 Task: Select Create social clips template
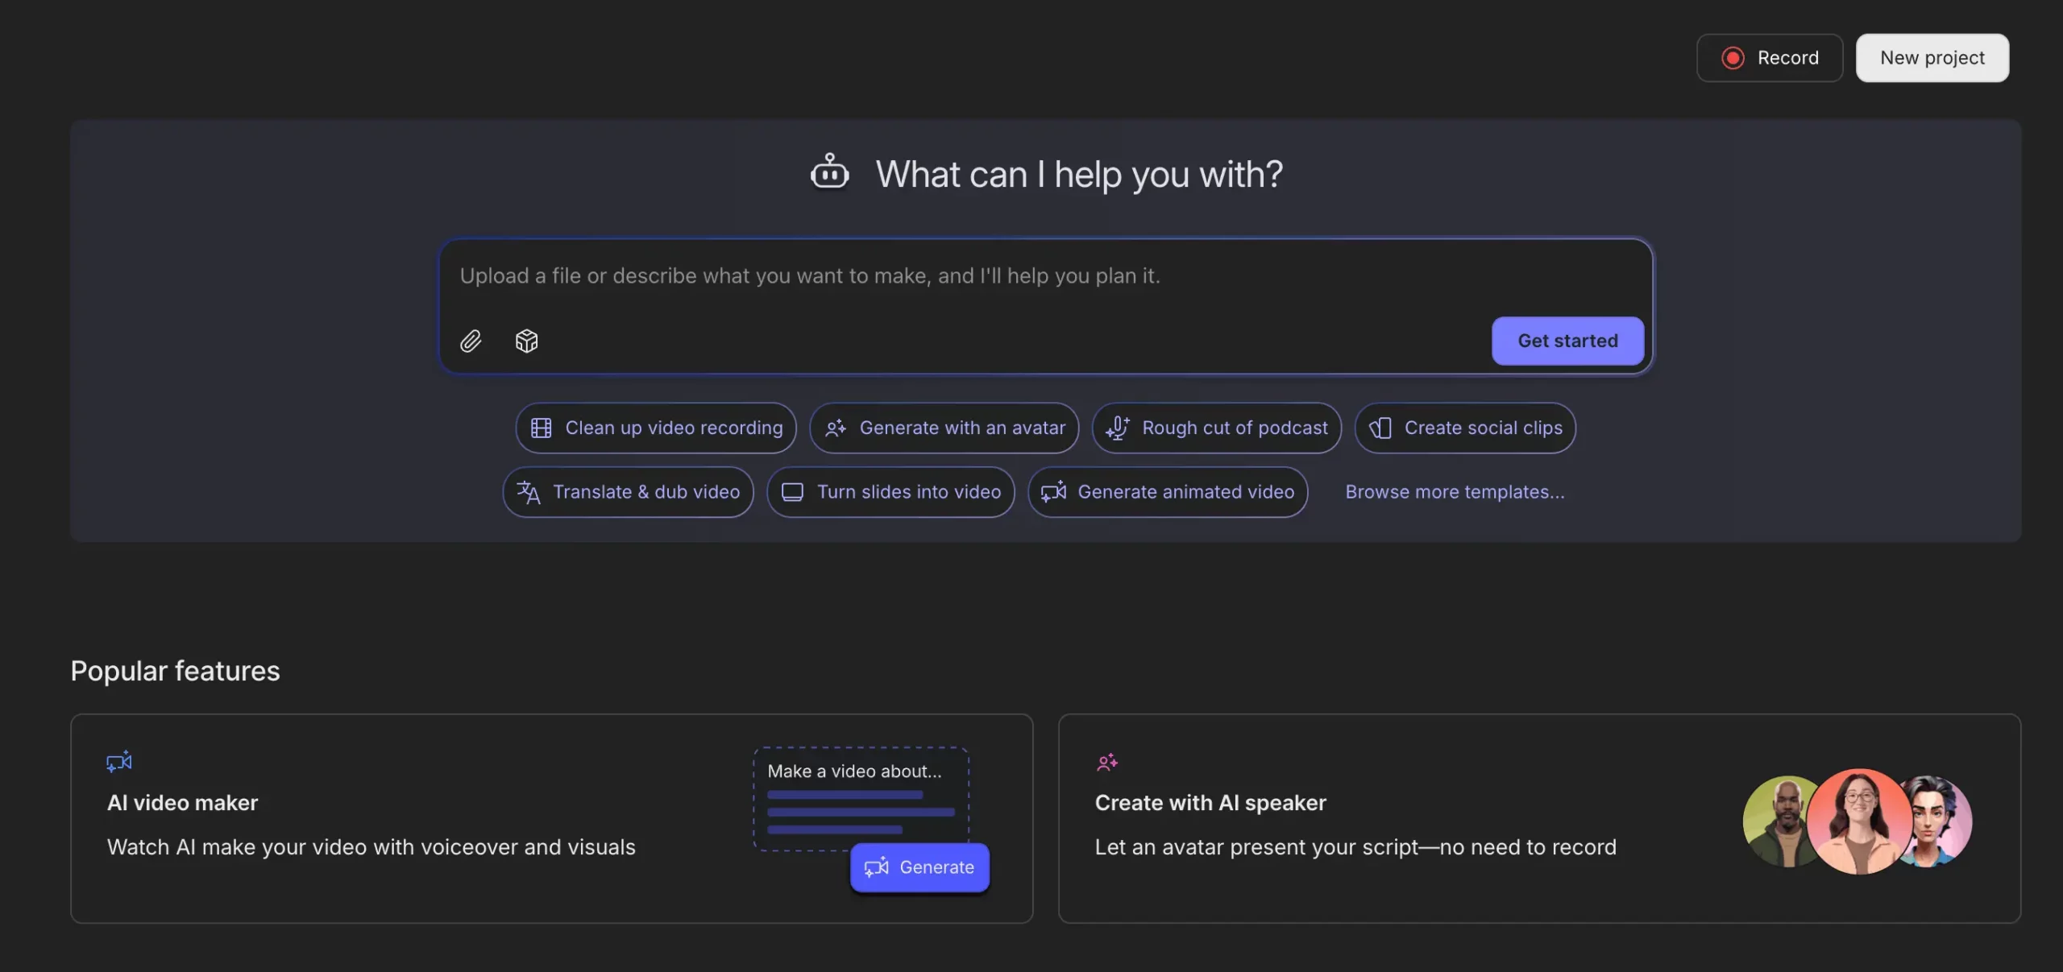1465,428
